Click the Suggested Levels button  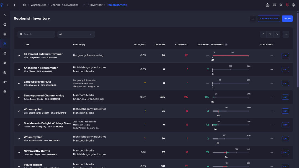269,19
